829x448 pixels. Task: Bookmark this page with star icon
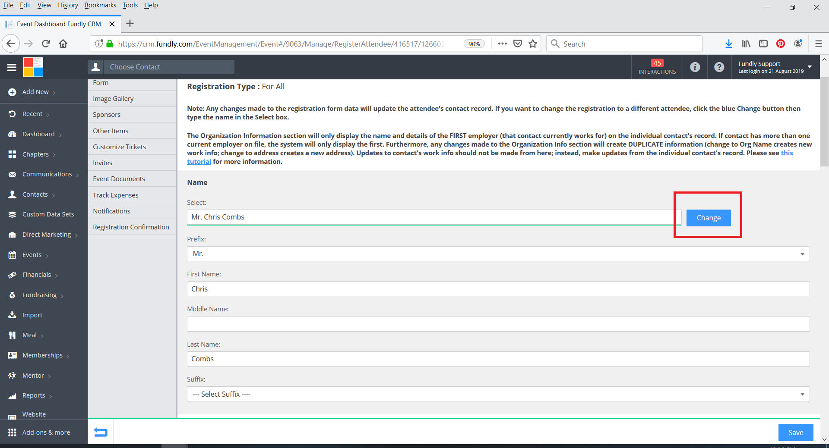pos(533,44)
